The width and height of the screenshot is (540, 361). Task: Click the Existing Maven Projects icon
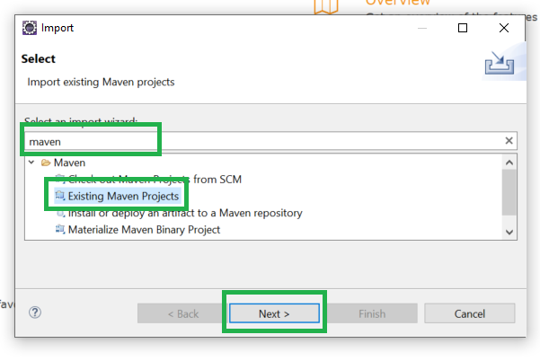point(60,196)
